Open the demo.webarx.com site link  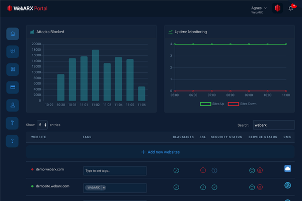pyautogui.click(x=50, y=169)
